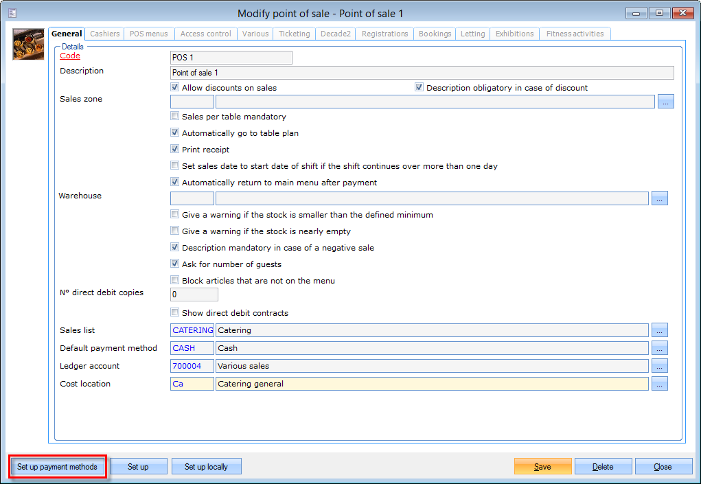Save the point of sale settings
Image resolution: width=701 pixels, height=484 pixels.
coord(542,466)
